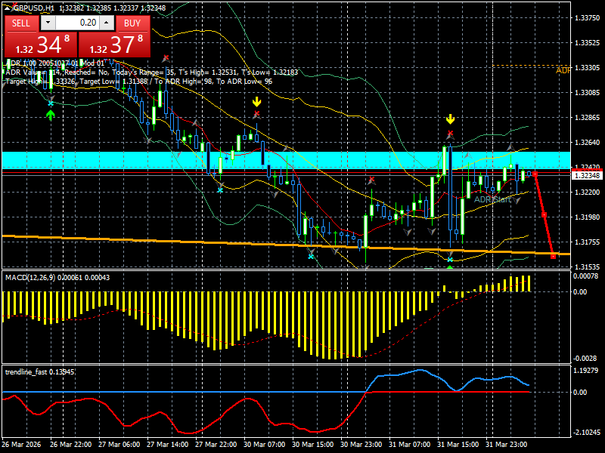This screenshot has width=605, height=453.
Task: Click the green up-arrow buy signal on the left
Action: [x=50, y=113]
